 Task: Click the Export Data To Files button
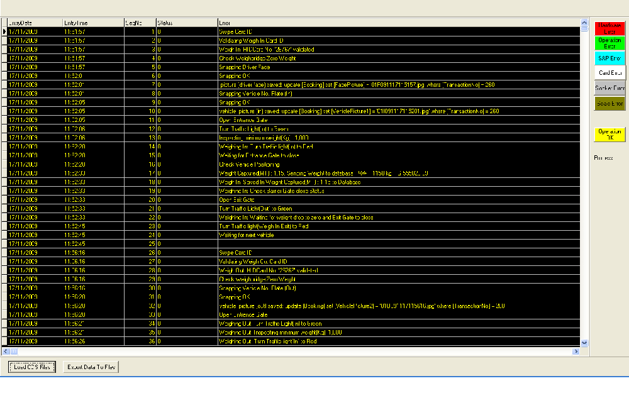pyautogui.click(x=91, y=367)
